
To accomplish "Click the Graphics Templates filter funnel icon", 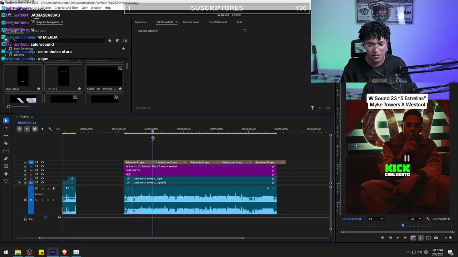I will tap(6, 40).
